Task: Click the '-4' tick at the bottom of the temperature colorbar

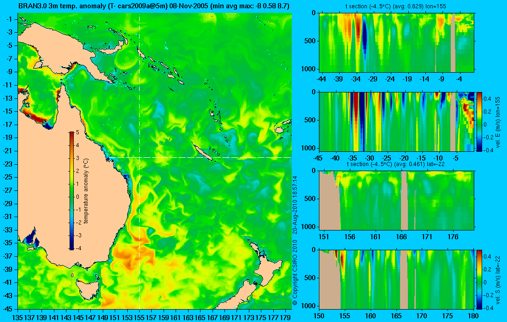Action: (x=78, y=248)
